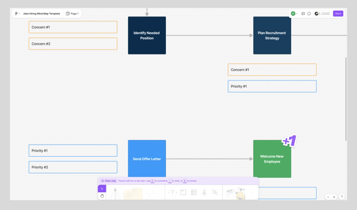Insert a Table onto the board
The width and height of the screenshot is (357, 210).
pos(193,192)
